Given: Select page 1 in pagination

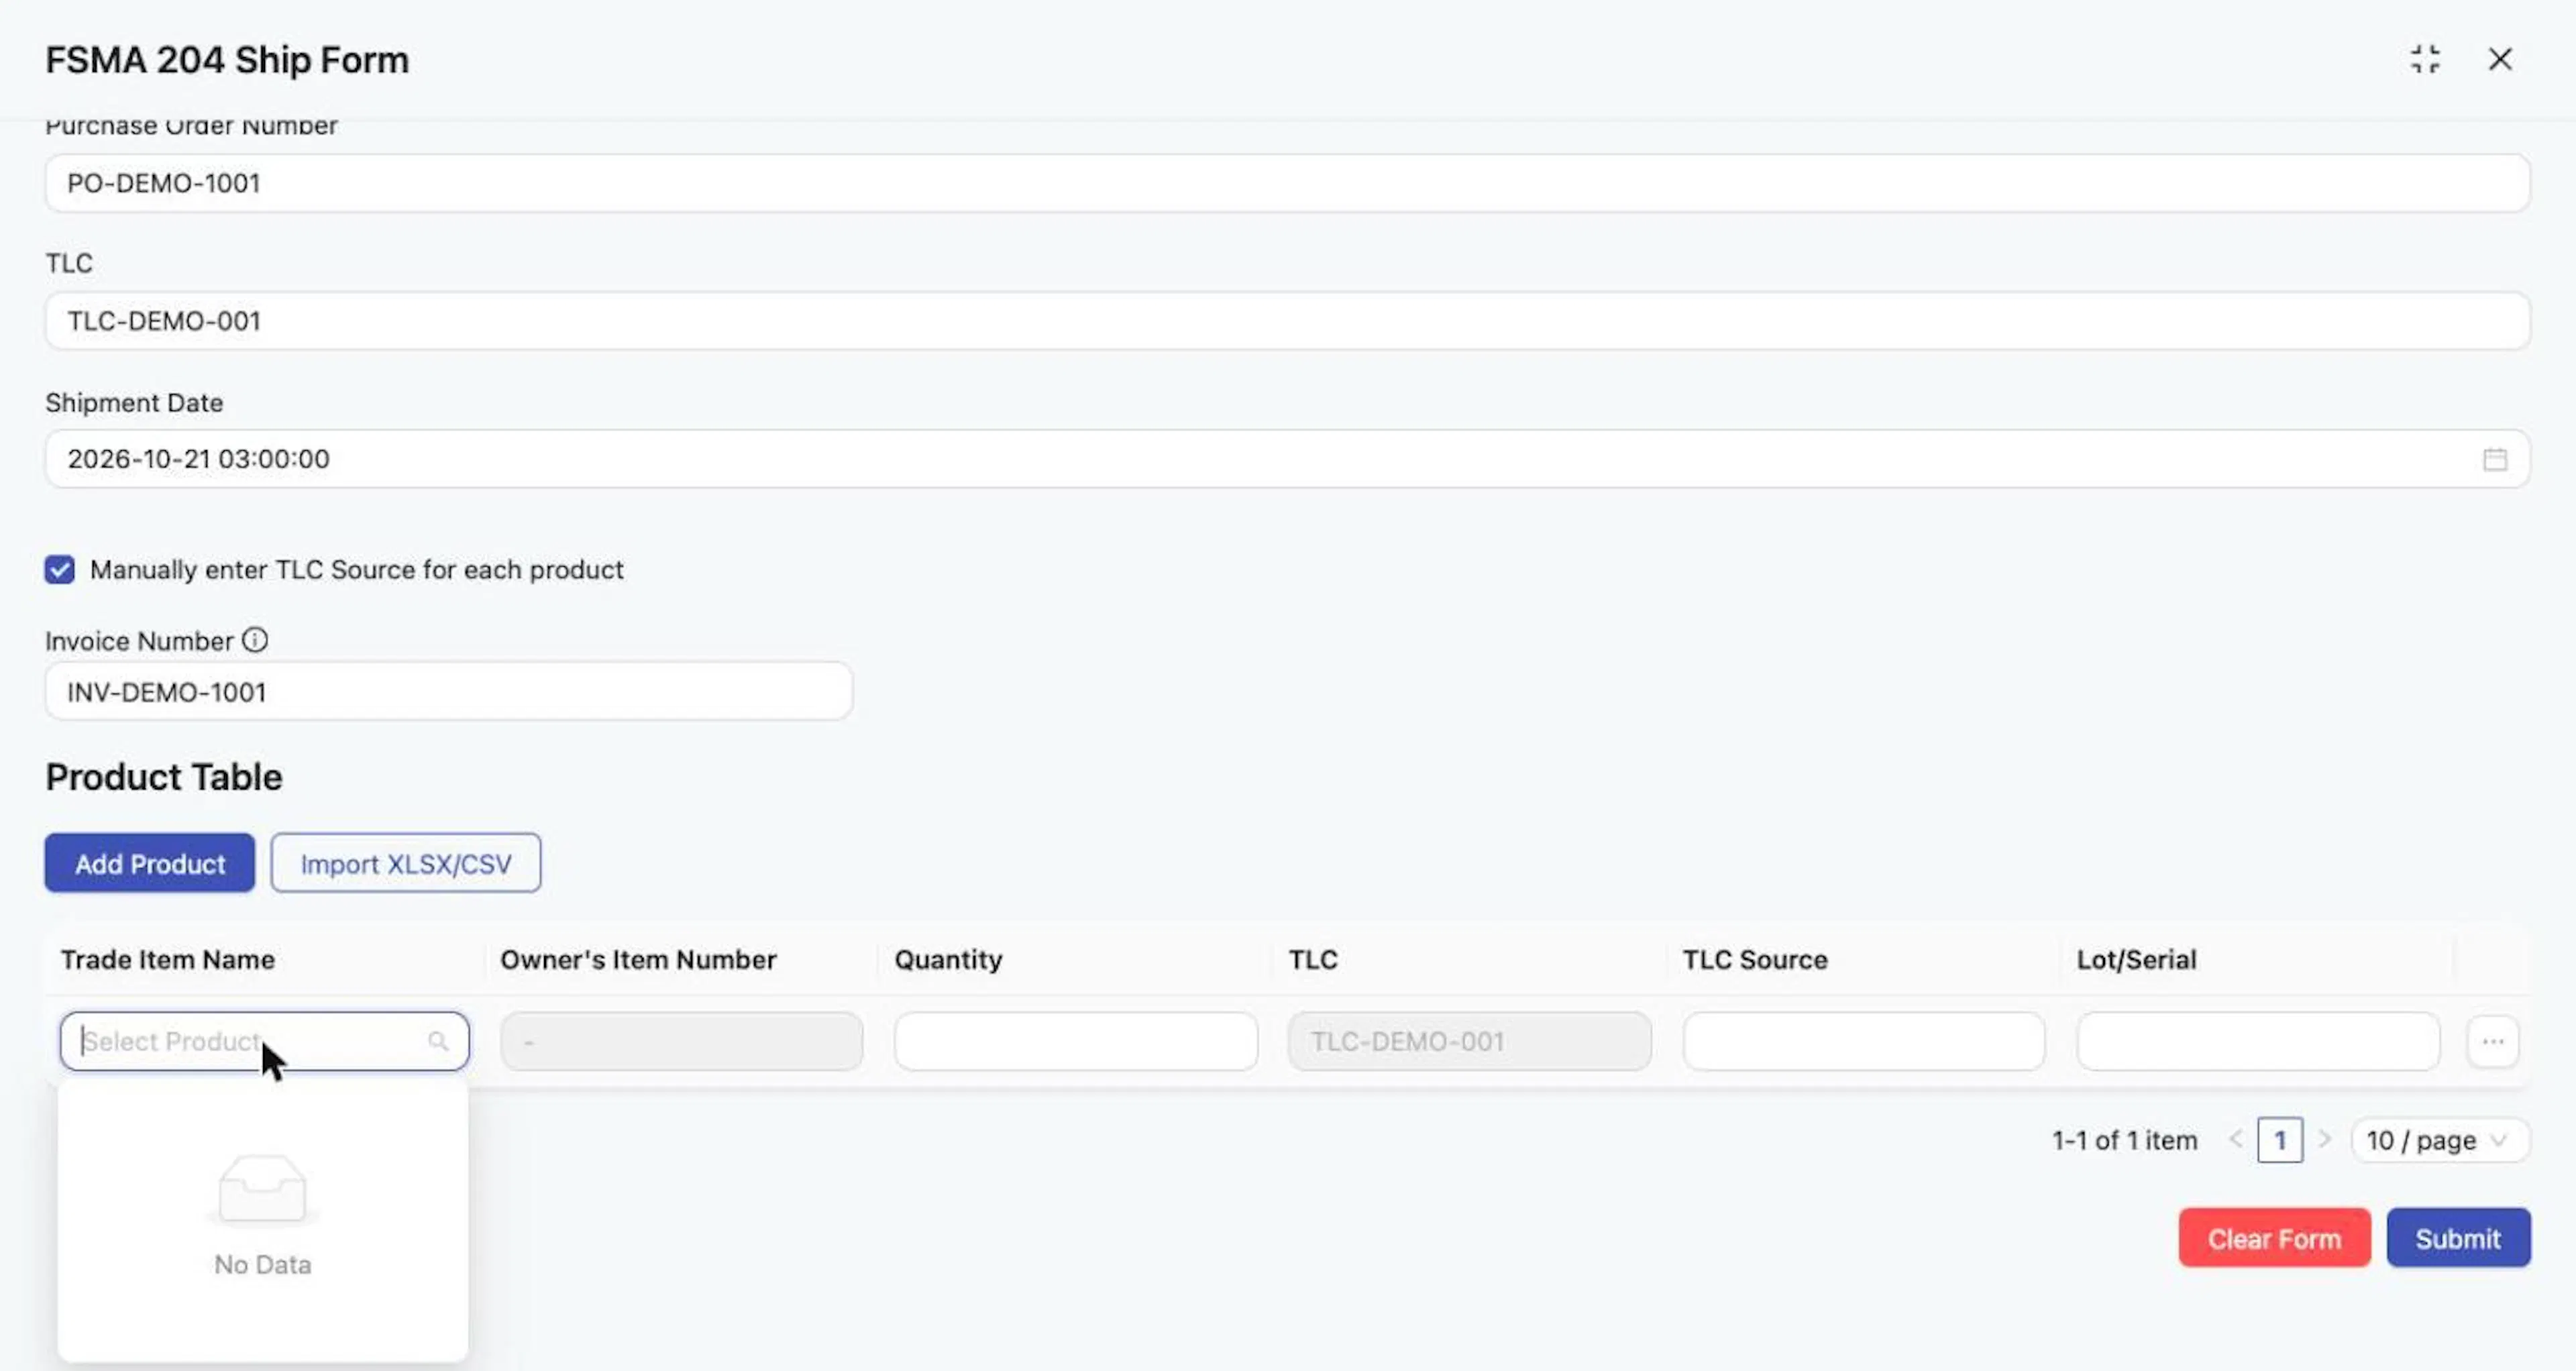Looking at the screenshot, I should (x=2280, y=1140).
